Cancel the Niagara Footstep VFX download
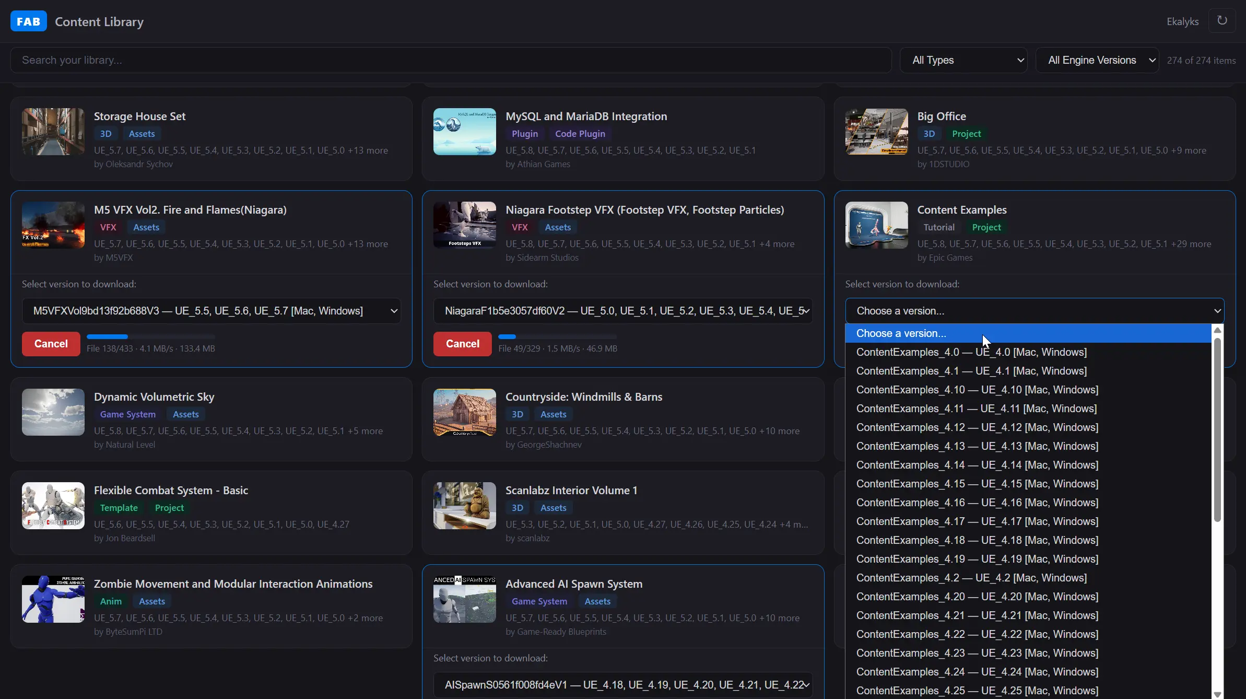 tap(463, 344)
